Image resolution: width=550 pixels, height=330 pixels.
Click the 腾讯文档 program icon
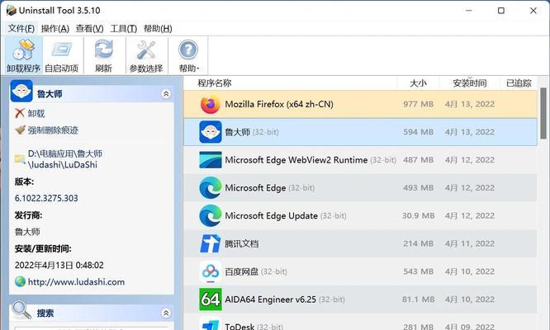pyautogui.click(x=210, y=243)
